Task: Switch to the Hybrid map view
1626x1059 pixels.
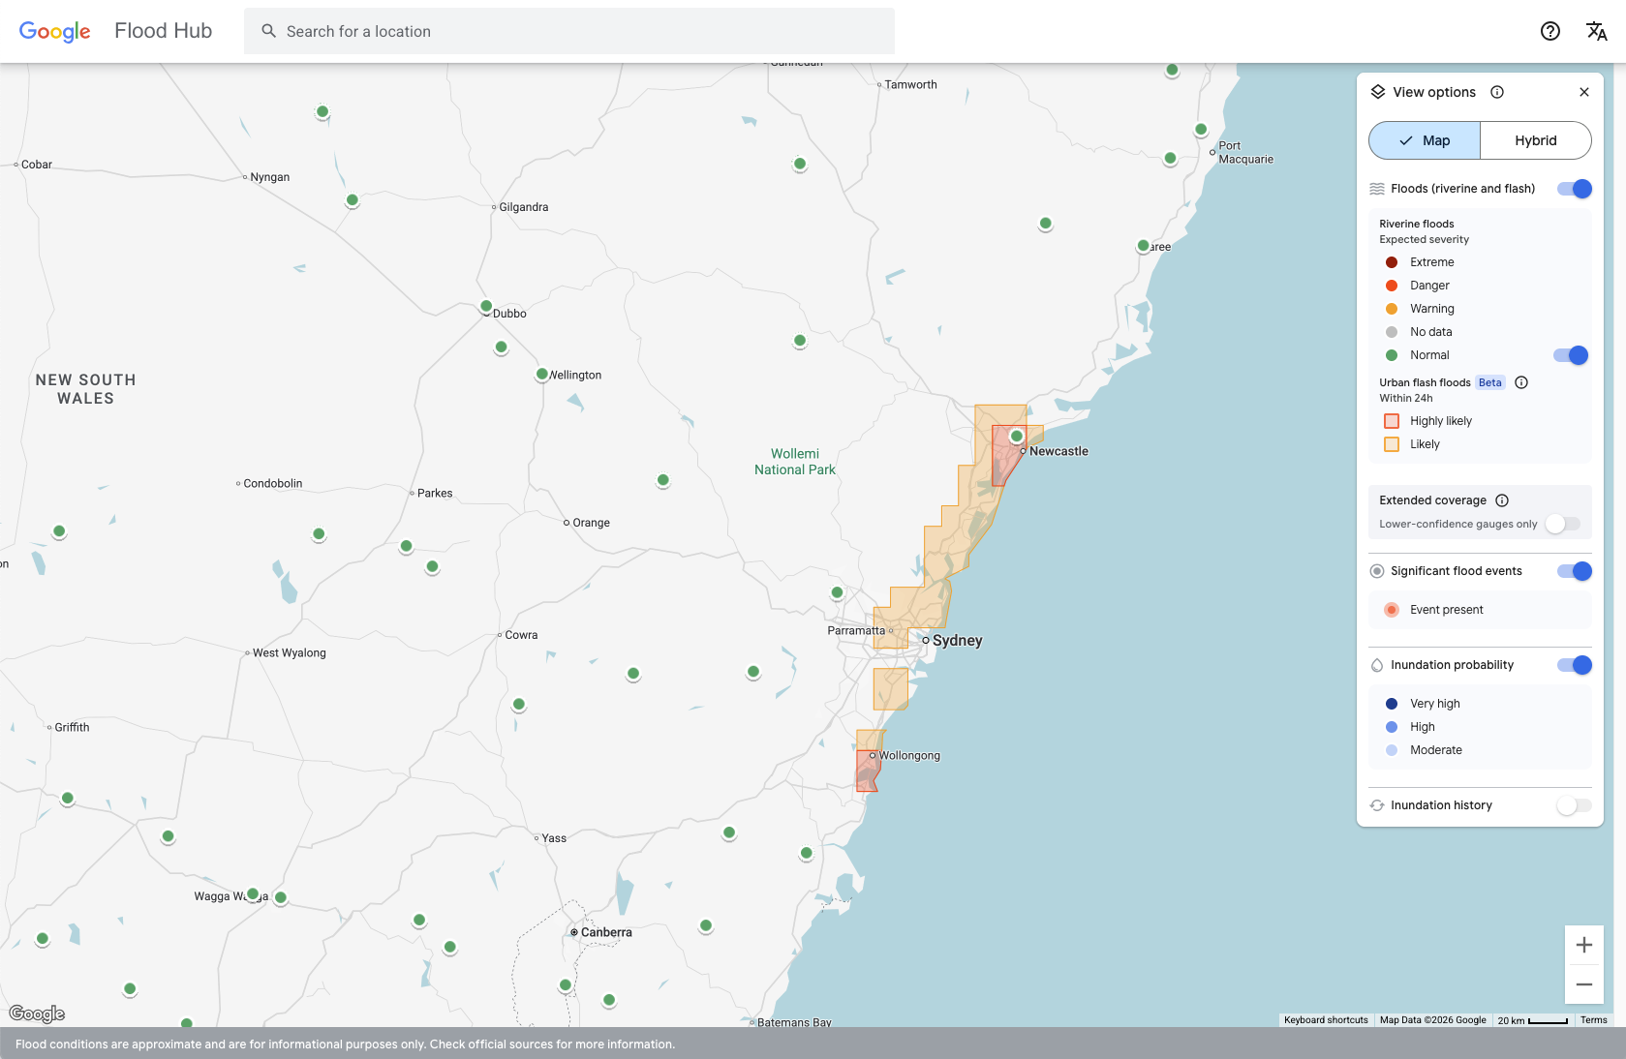Action: [x=1535, y=140]
